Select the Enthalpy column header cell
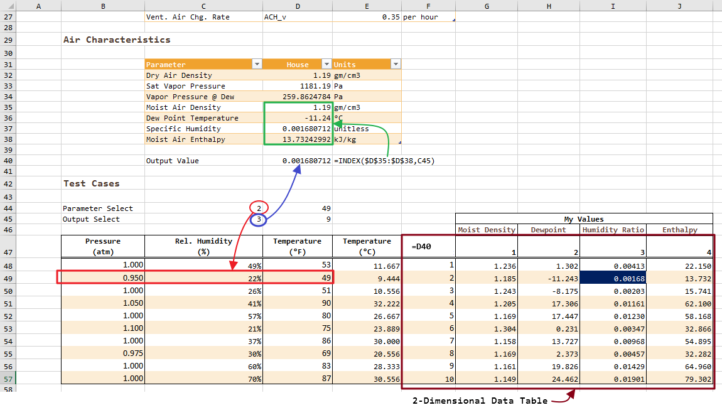The image size is (722, 415). pyautogui.click(x=679, y=230)
